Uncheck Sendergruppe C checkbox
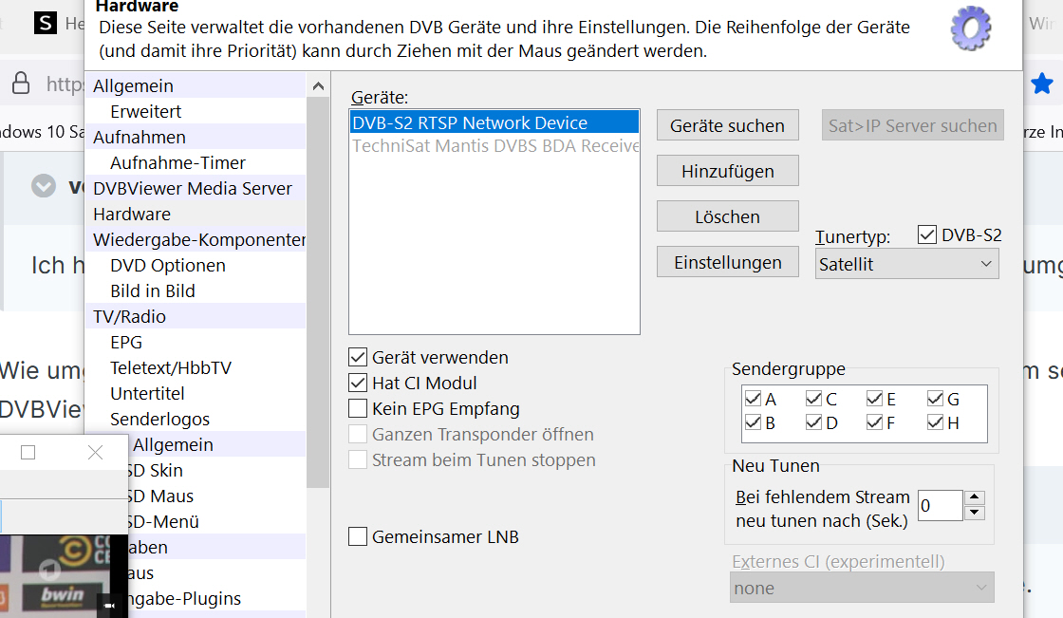 pos(813,398)
